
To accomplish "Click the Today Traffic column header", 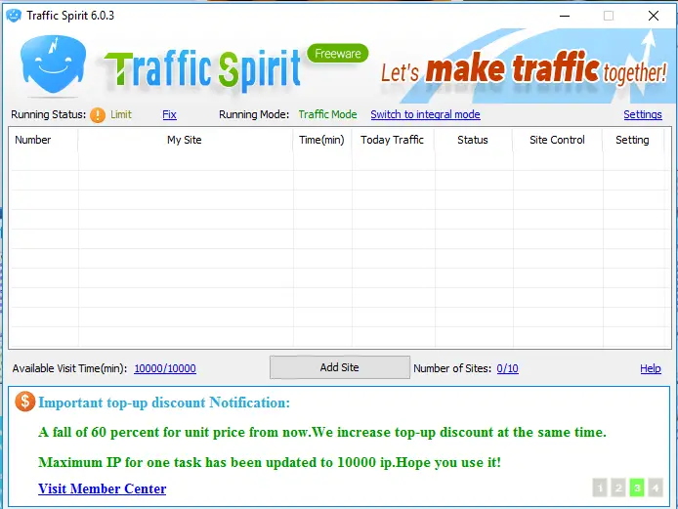I will 392,141.
